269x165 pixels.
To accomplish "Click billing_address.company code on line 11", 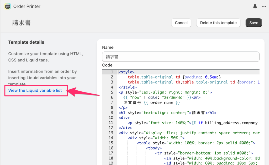I will pos(231,123).
